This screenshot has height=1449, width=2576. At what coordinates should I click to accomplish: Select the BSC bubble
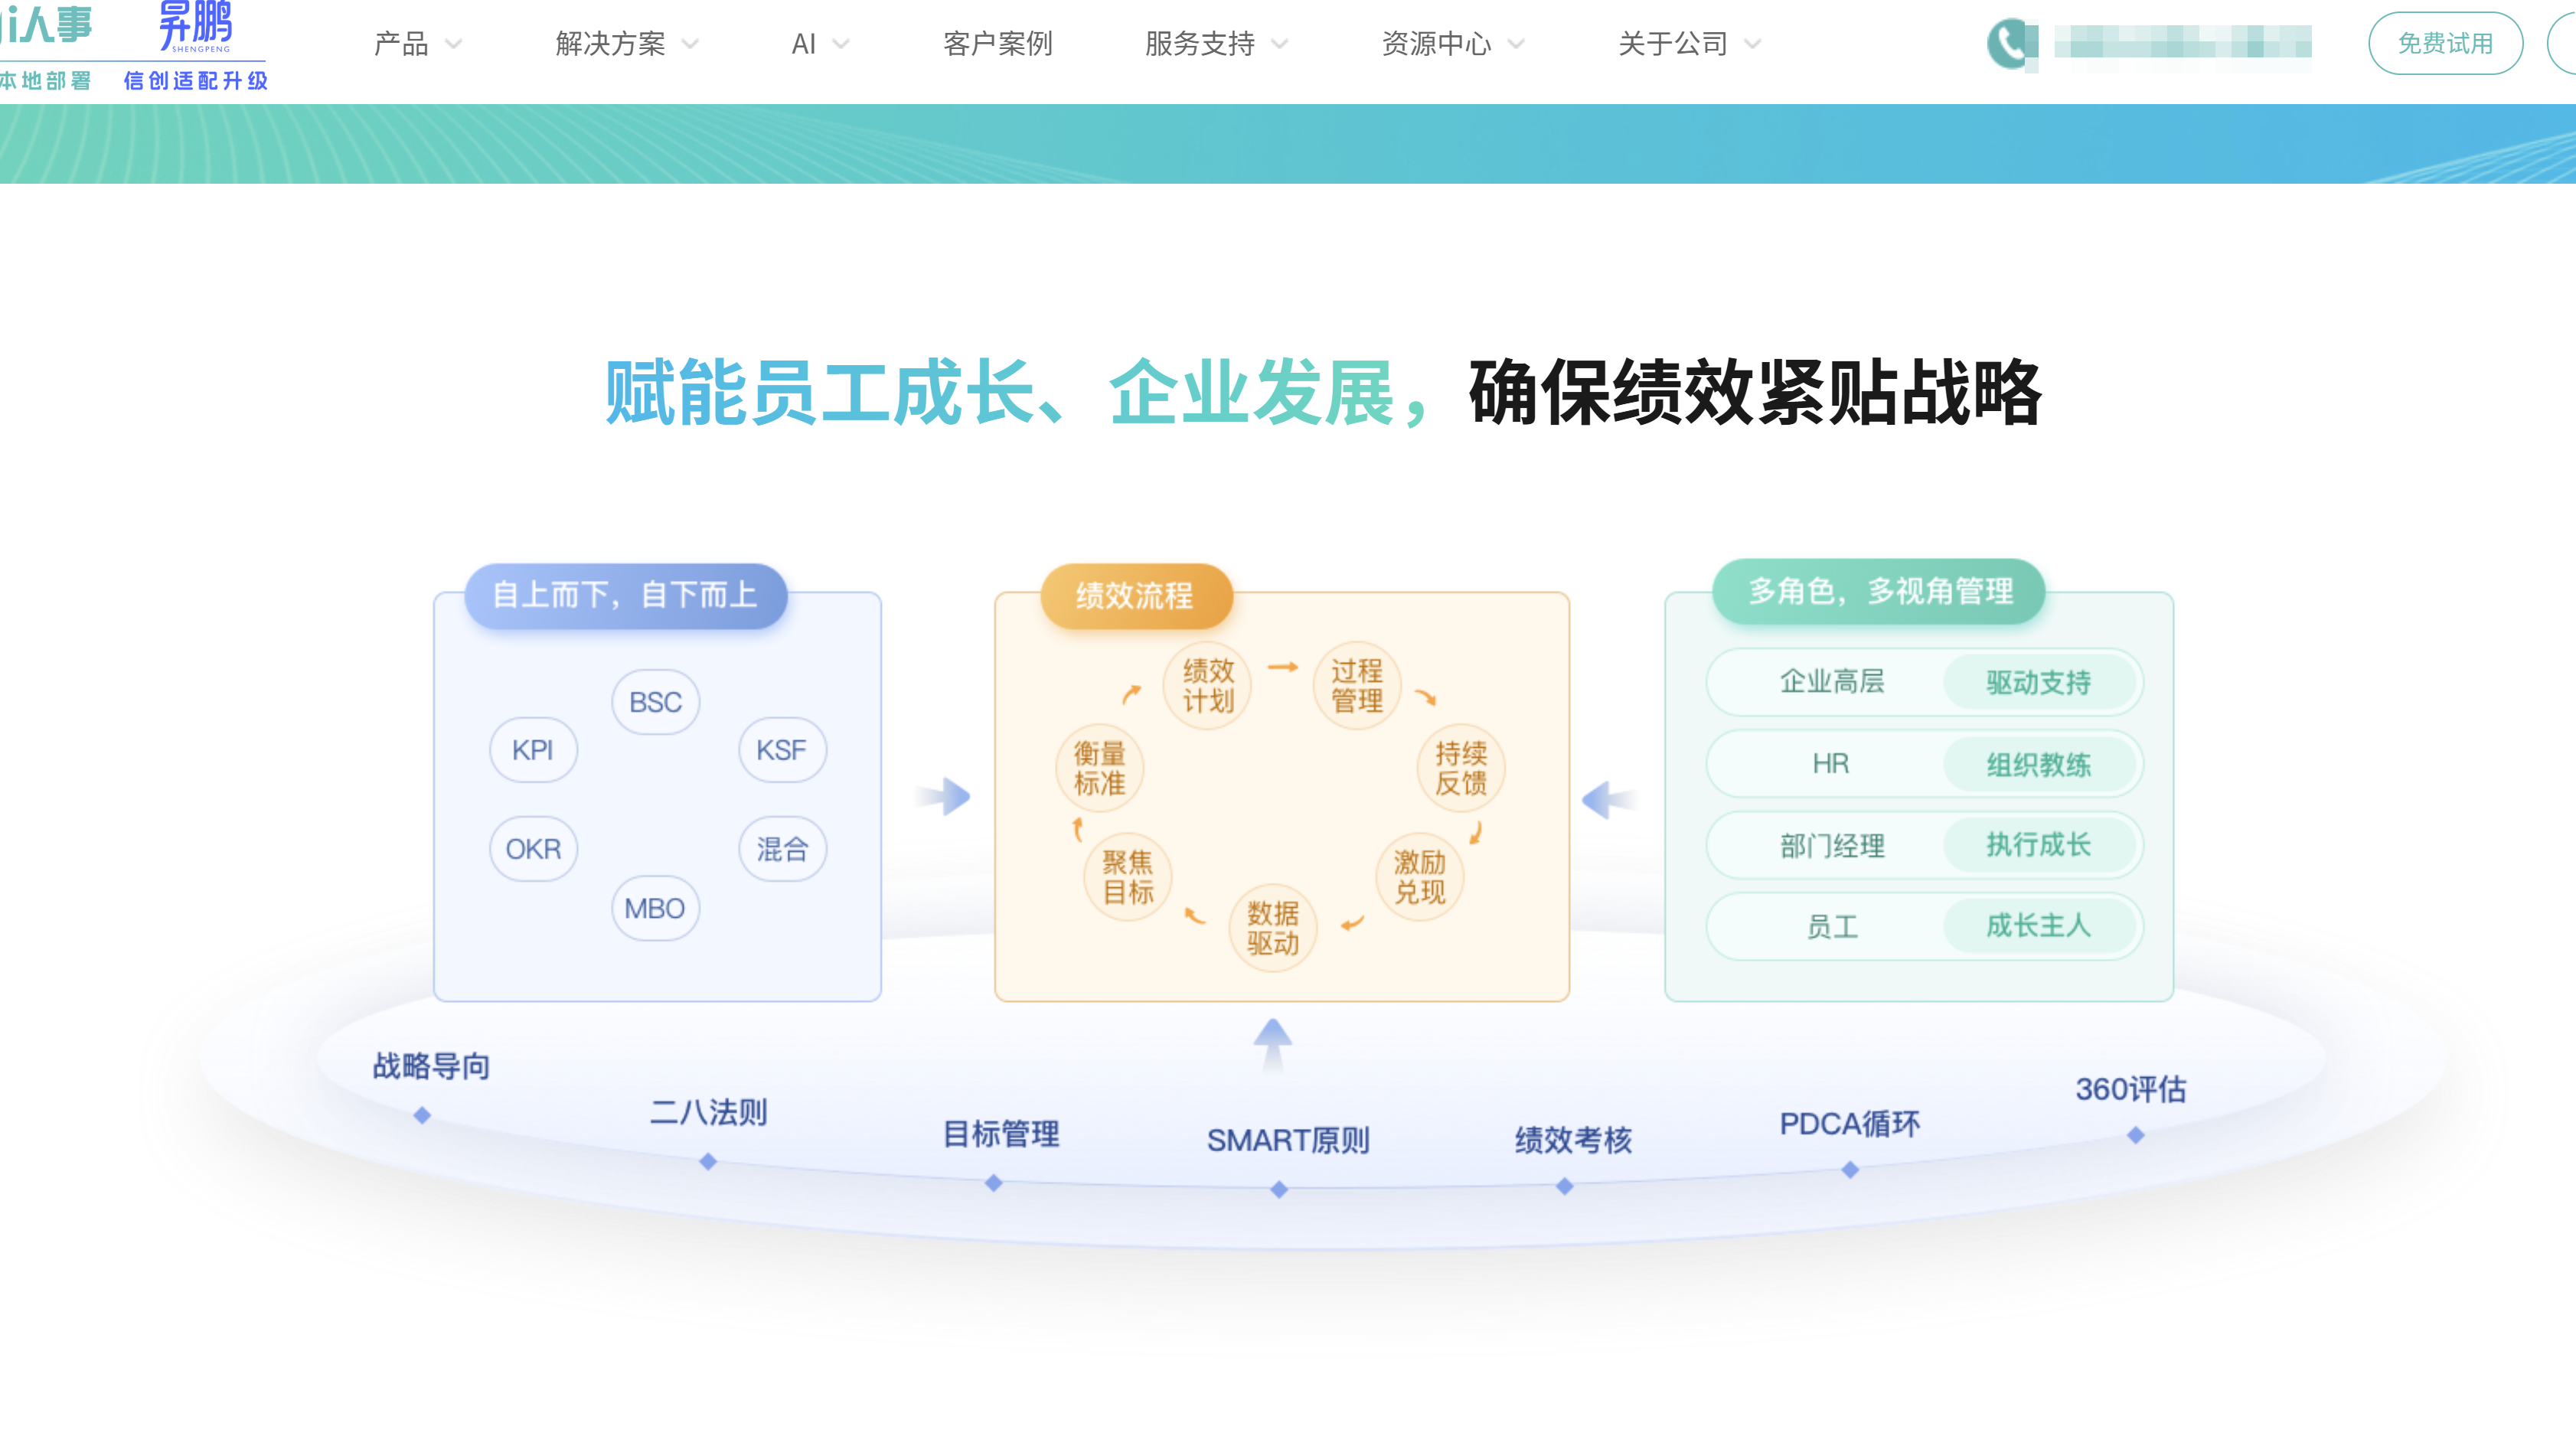655,702
